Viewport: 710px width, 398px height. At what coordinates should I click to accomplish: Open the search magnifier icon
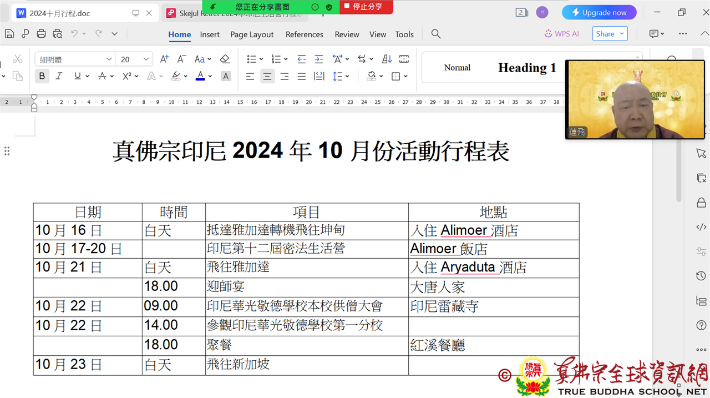point(436,34)
